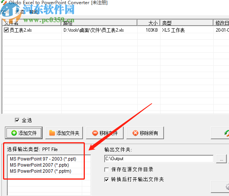Select MS PowerPoint 2007 (*.pptx) output type
This screenshot has width=229, height=196.
(x=40, y=165)
